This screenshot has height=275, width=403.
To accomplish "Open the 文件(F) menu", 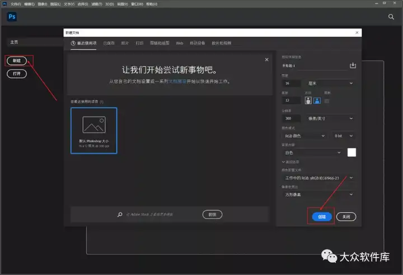I will [16, 4].
